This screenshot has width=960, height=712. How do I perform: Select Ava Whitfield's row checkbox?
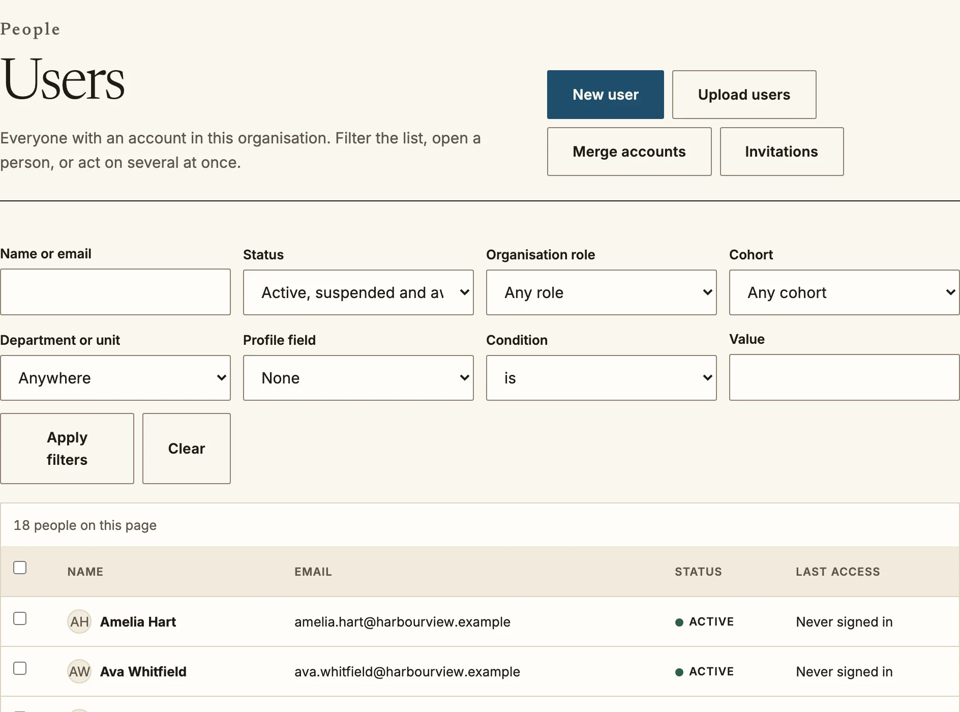(x=20, y=668)
